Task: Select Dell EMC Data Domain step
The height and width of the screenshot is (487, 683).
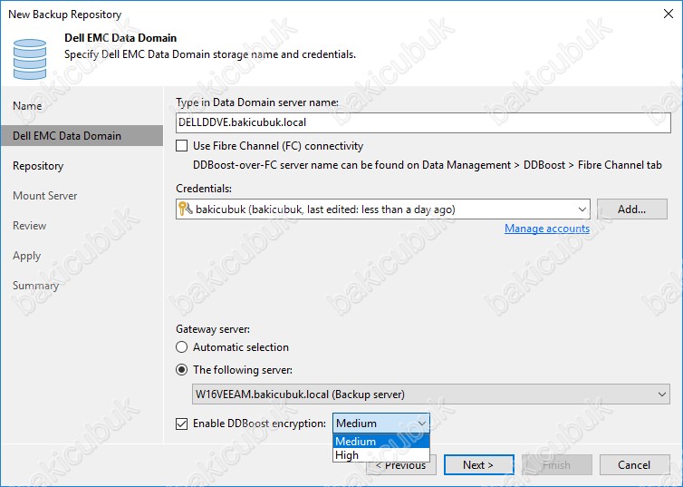Action: (x=82, y=136)
